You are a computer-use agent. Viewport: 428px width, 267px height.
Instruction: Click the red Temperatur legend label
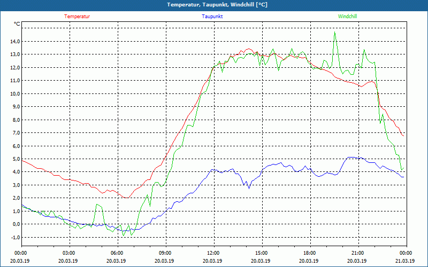77,17
